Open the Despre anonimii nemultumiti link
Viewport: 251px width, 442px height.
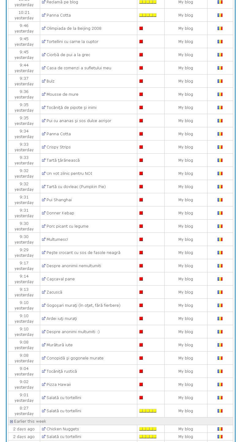coord(74,266)
